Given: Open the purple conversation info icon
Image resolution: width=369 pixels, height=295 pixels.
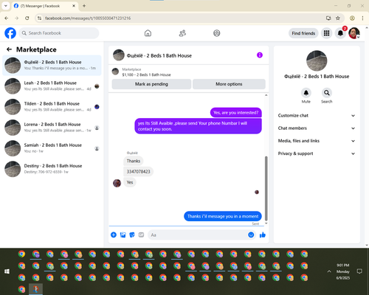Looking at the screenshot, I should tap(260, 55).
